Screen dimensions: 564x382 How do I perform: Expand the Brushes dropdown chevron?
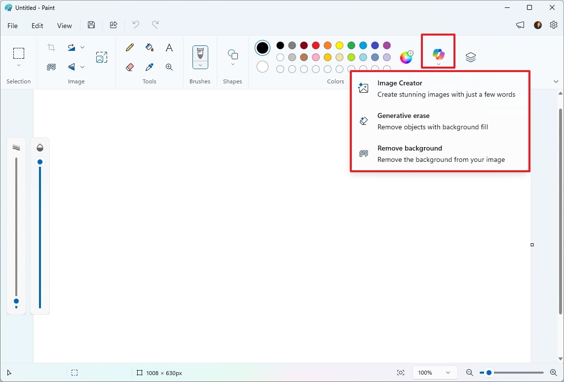click(200, 65)
